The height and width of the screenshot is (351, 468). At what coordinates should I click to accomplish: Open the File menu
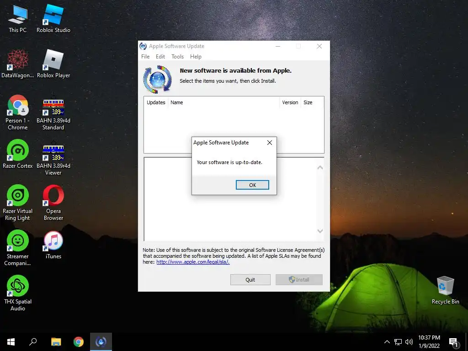pos(145,56)
